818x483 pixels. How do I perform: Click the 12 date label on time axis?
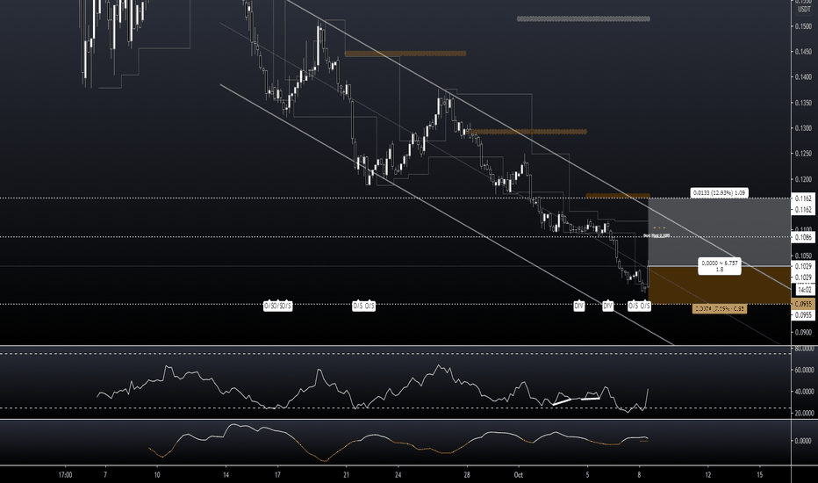click(708, 475)
